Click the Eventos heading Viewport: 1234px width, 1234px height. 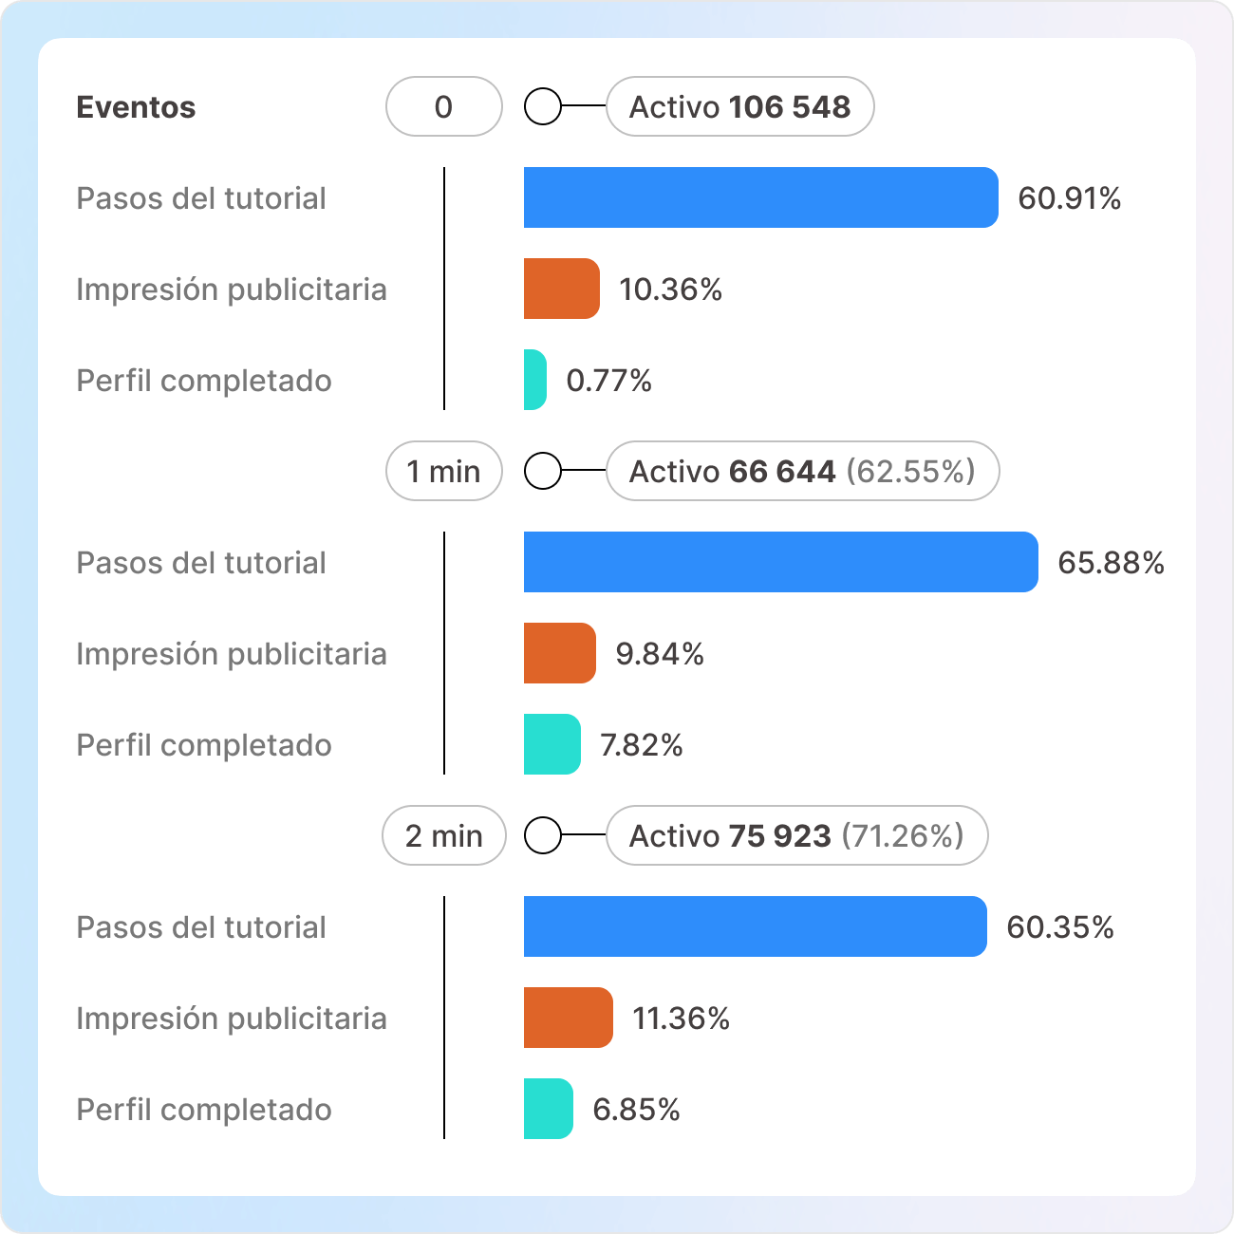click(x=136, y=107)
